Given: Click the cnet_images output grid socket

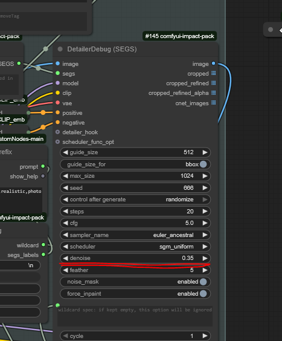Looking at the screenshot, I should click(x=214, y=103).
